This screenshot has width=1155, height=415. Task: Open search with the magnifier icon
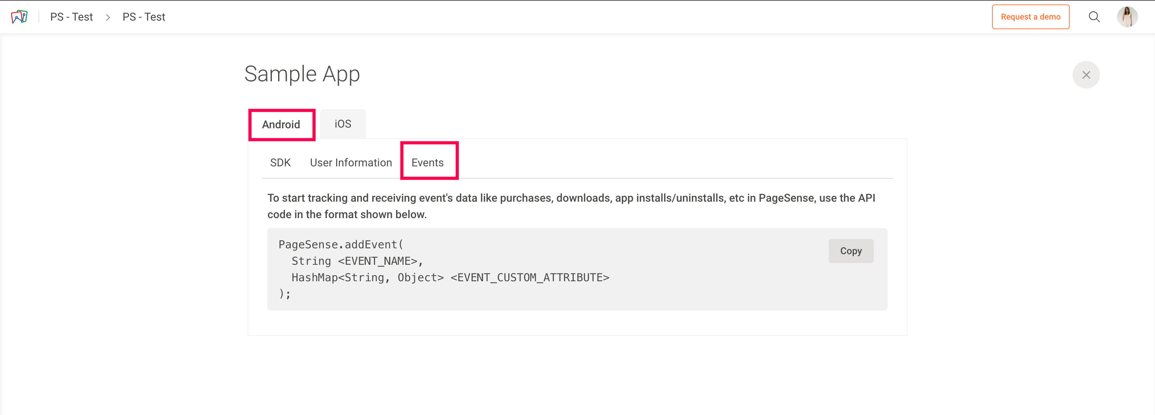[x=1094, y=17]
